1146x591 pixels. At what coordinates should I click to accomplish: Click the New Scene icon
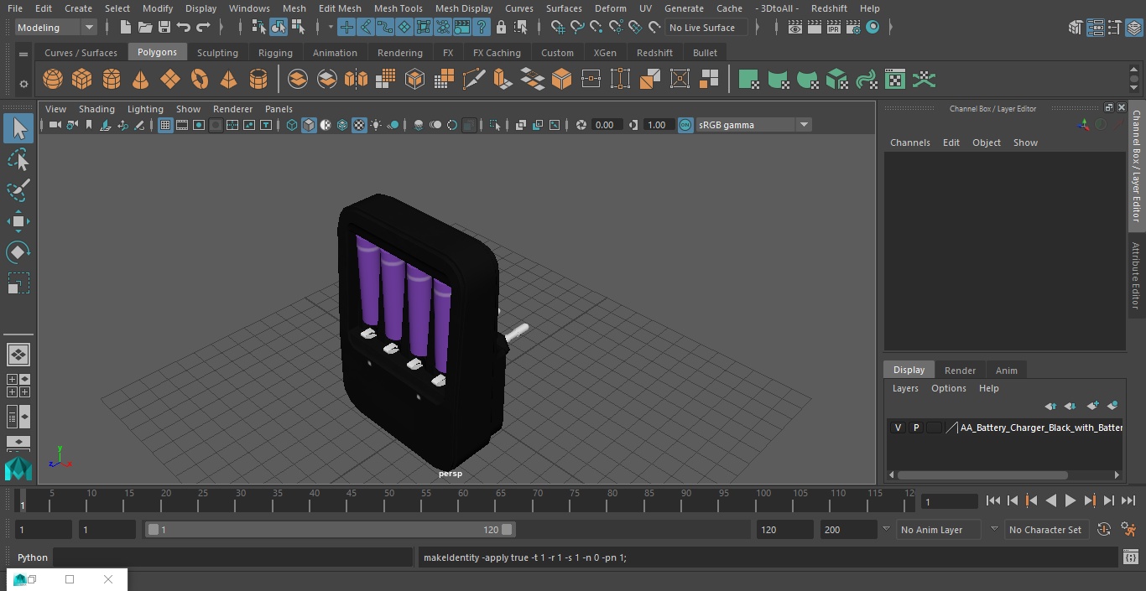pyautogui.click(x=125, y=28)
